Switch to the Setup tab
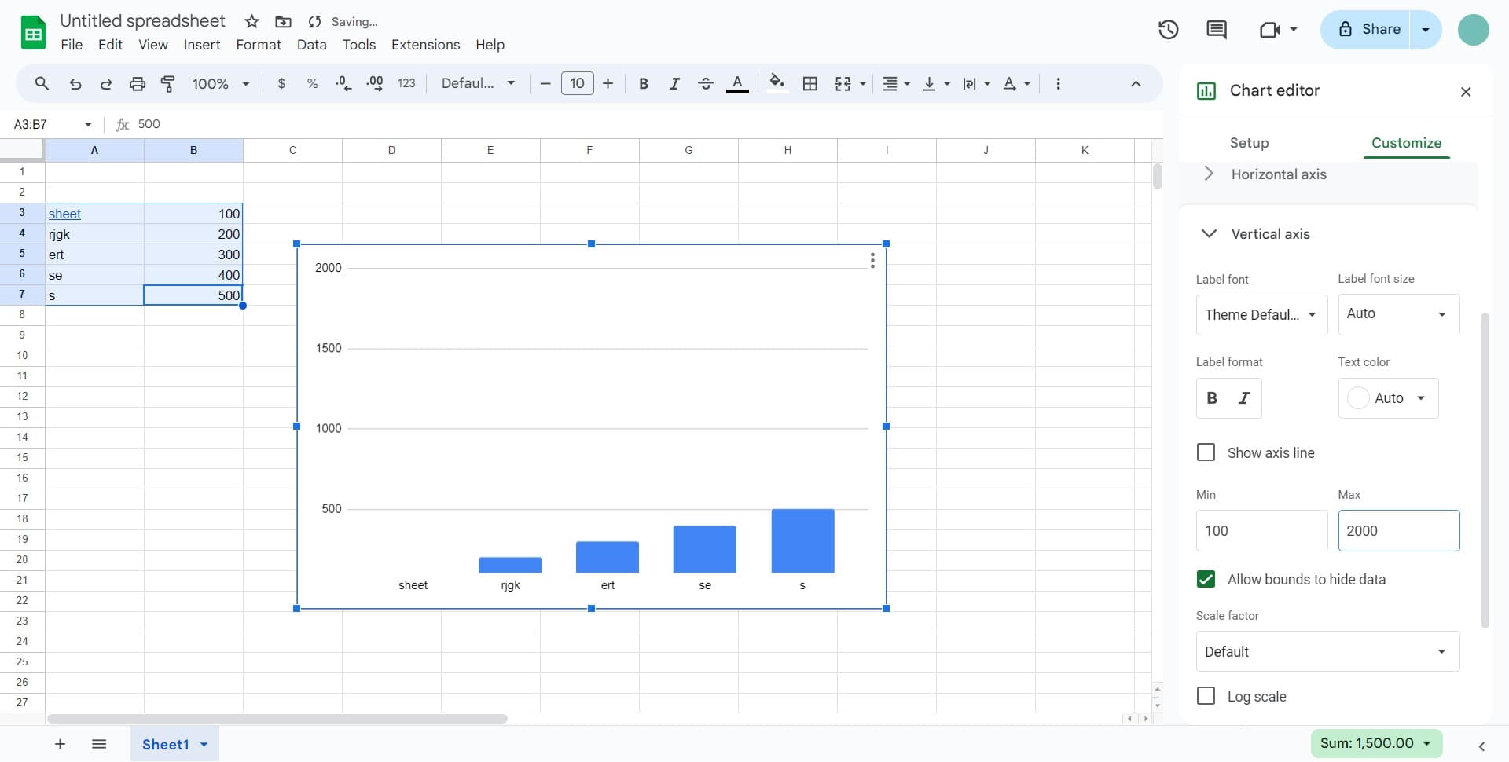 [x=1248, y=143]
